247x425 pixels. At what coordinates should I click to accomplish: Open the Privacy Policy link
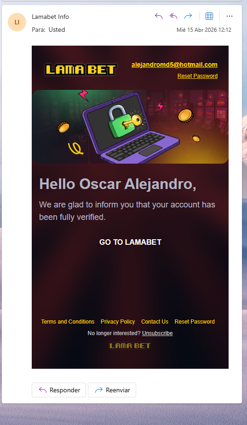pos(118,322)
